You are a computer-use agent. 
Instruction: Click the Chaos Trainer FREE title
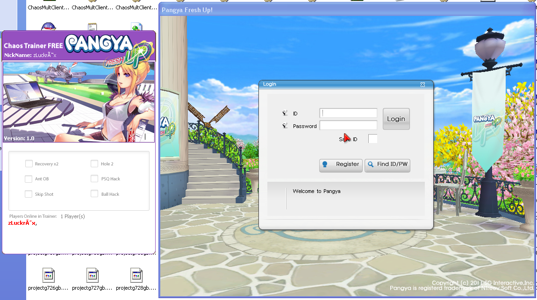click(33, 46)
